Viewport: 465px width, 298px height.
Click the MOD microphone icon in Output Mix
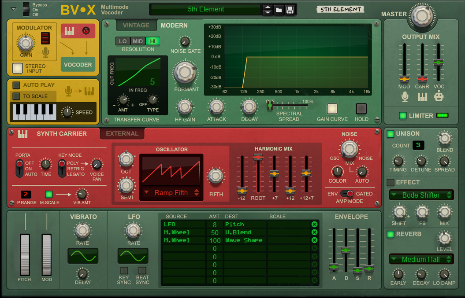405,97
